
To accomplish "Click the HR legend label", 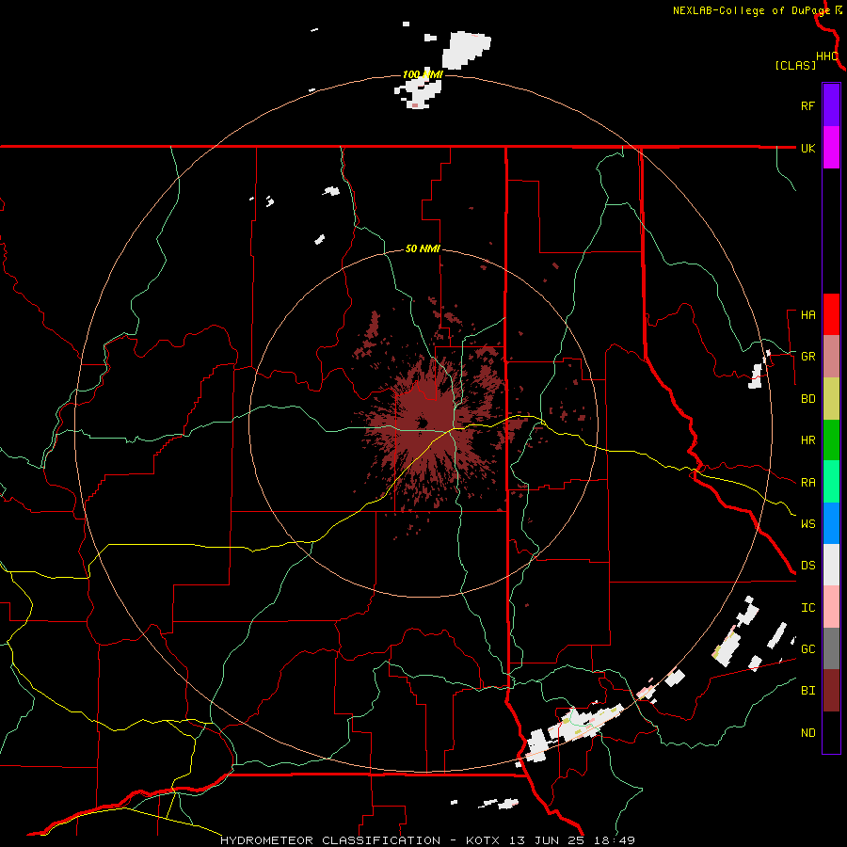I will click(807, 440).
